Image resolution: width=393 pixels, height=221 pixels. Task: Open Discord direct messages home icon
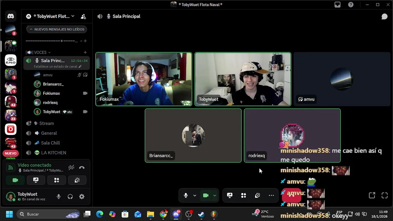[x=11, y=16]
